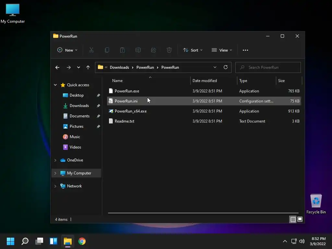The width and height of the screenshot is (332, 249).
Task: Open the View options dropdown
Action: [222, 50]
